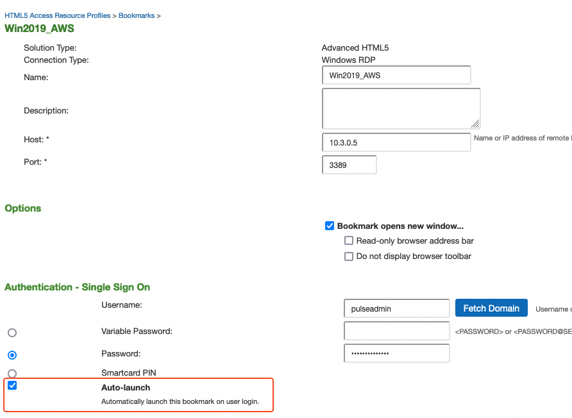This screenshot has width=572, height=418.
Task: Select the Password radio button
Action: [x=10, y=355]
